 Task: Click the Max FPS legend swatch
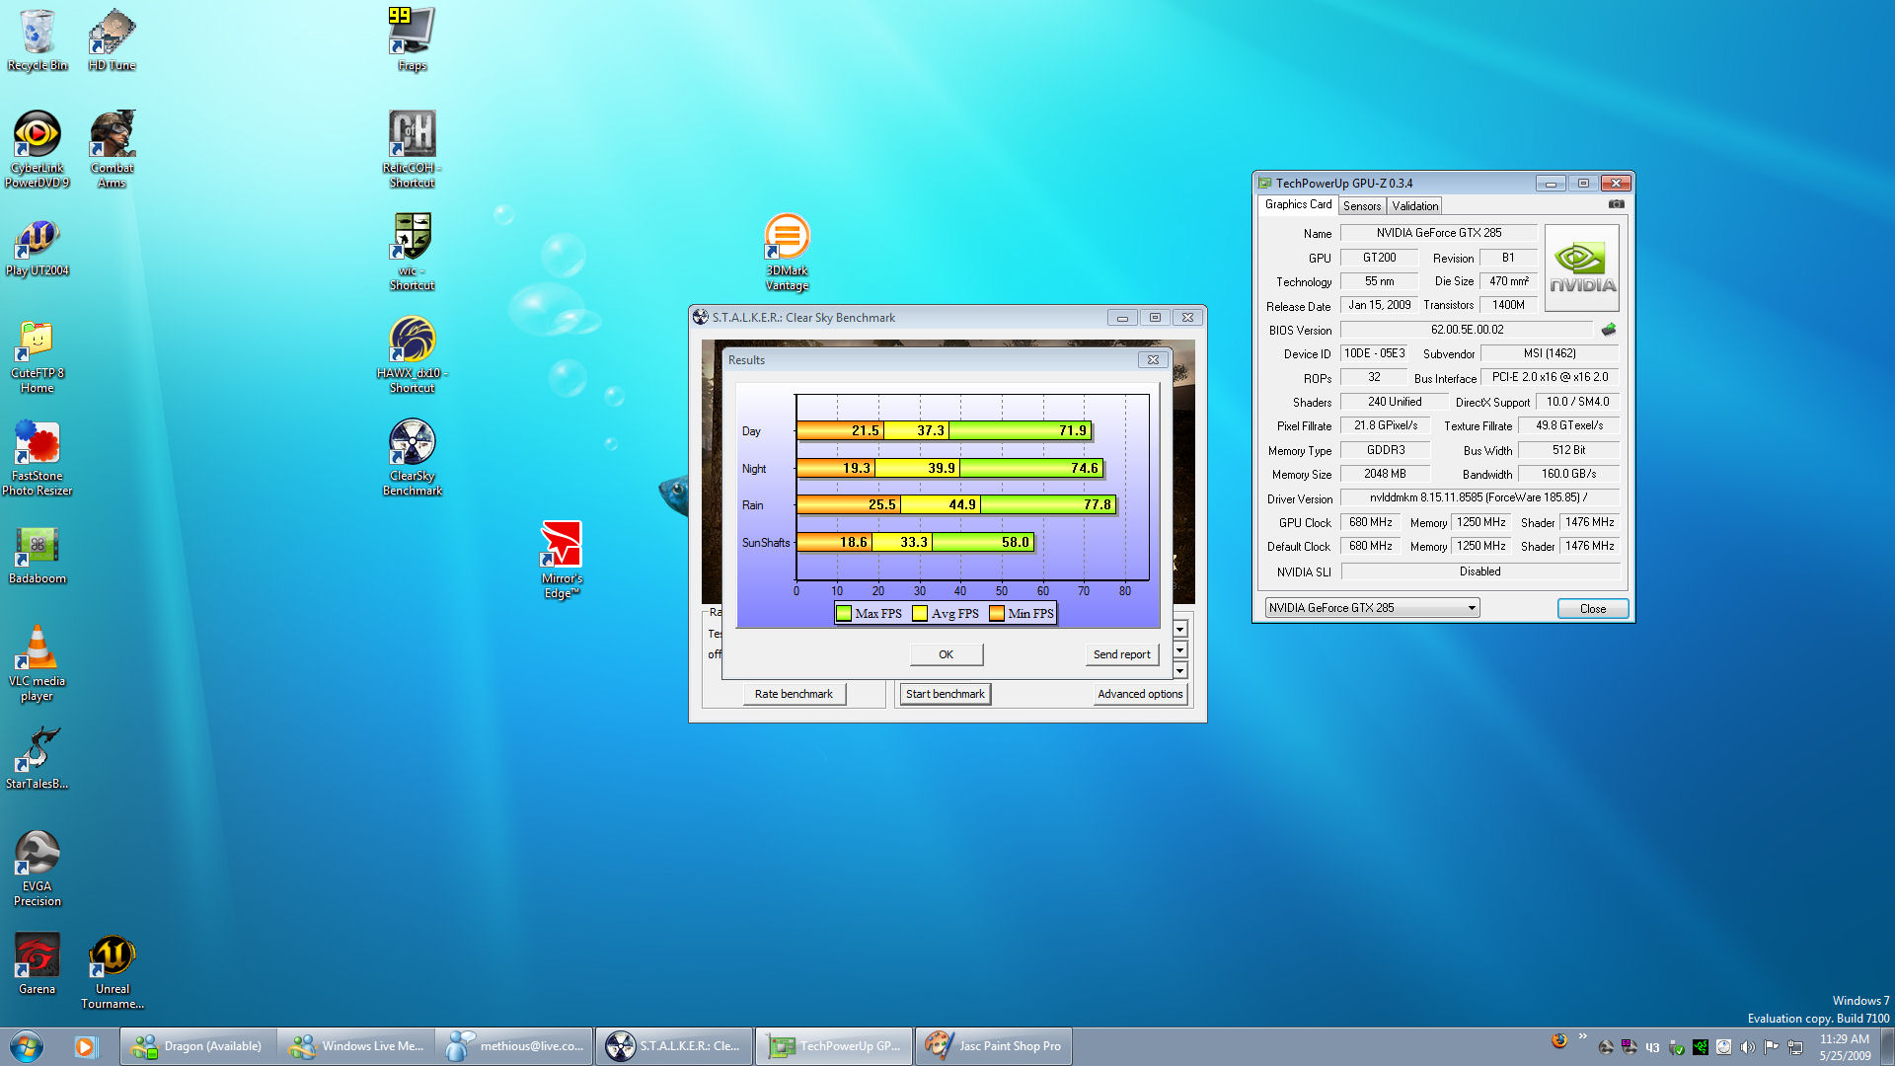(x=843, y=613)
